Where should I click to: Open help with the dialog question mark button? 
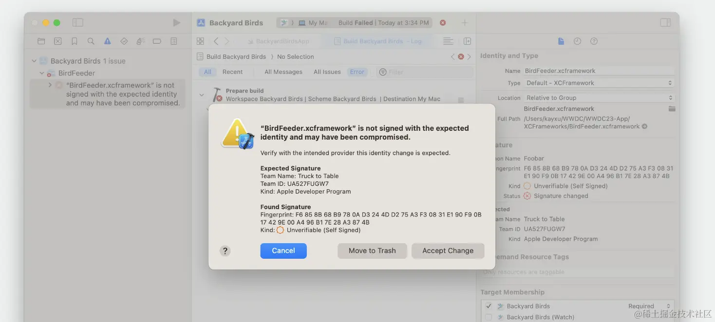point(225,251)
